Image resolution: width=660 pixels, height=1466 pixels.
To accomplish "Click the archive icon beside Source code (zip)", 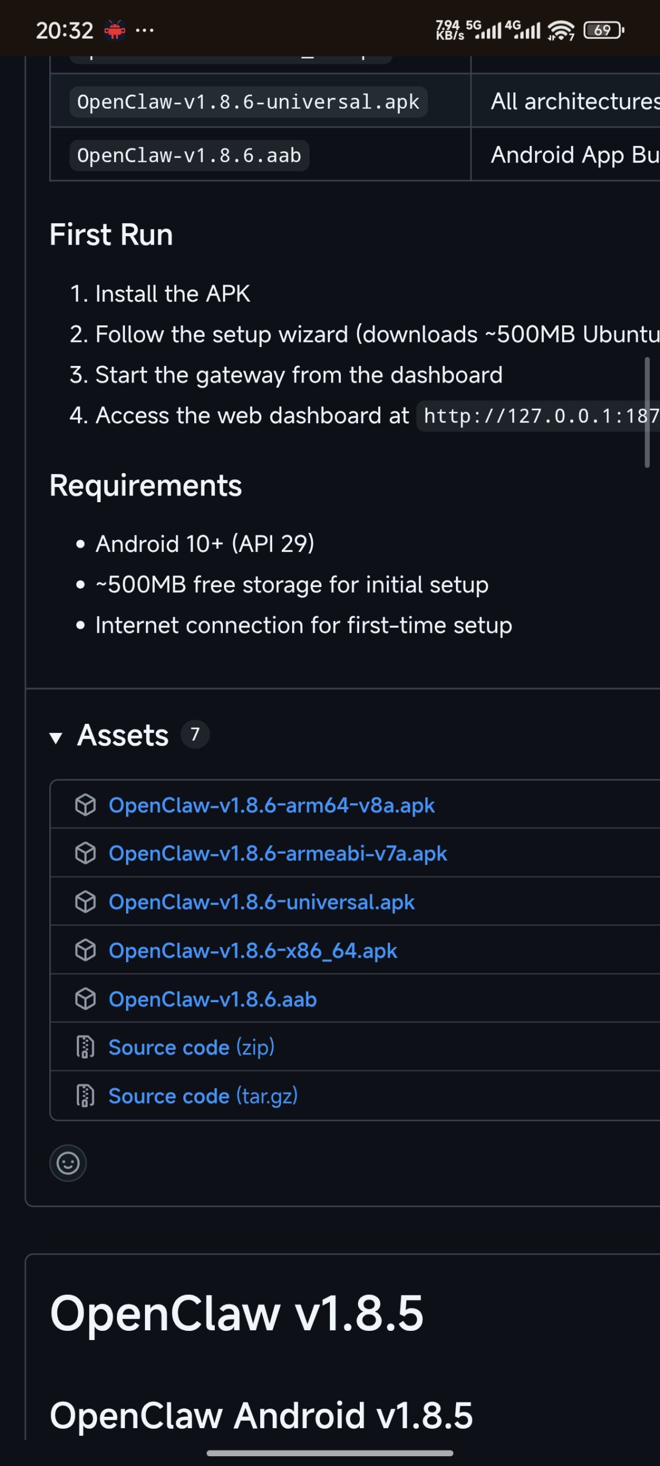I will pyautogui.click(x=85, y=1047).
